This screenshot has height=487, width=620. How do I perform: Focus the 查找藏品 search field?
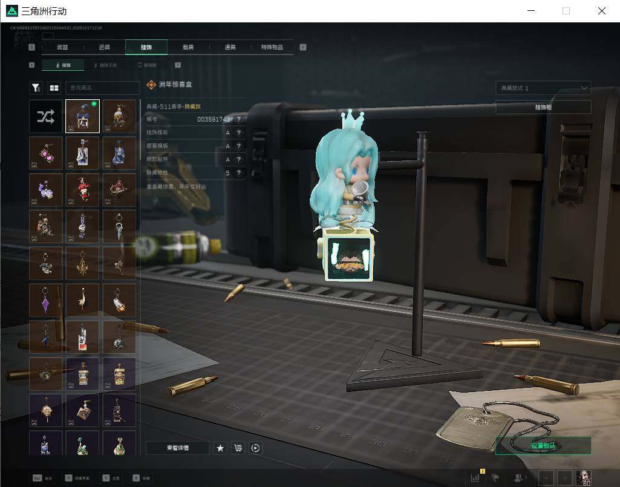pyautogui.click(x=102, y=88)
